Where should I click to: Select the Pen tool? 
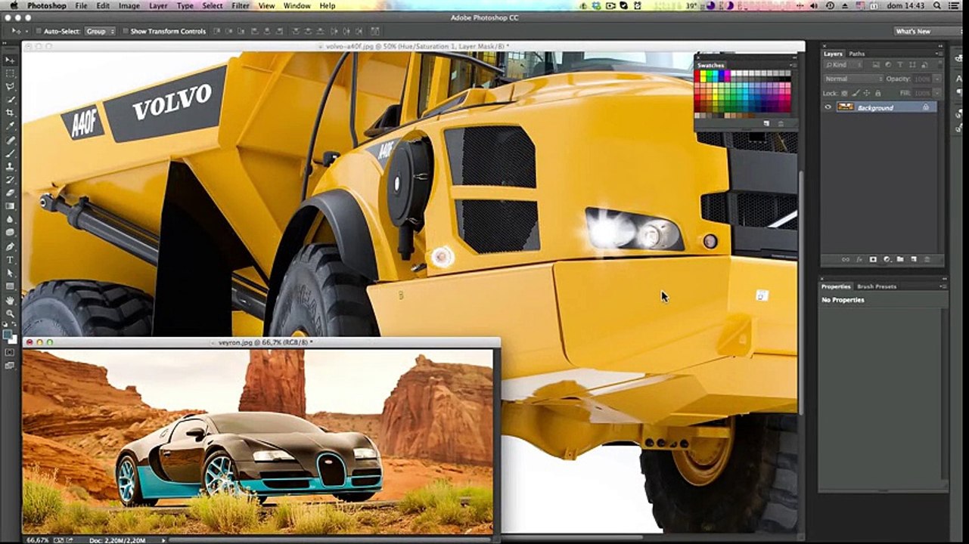pos(10,246)
